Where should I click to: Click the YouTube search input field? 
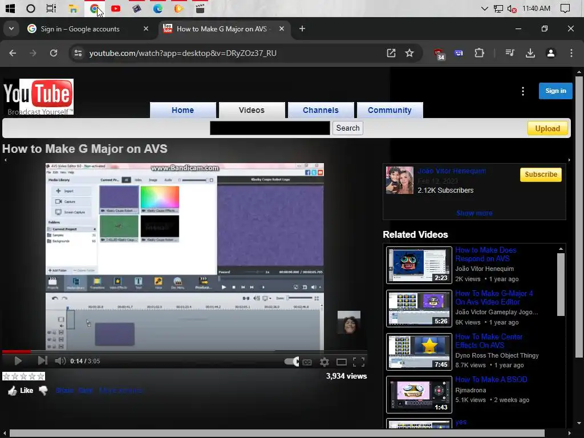tap(270, 128)
